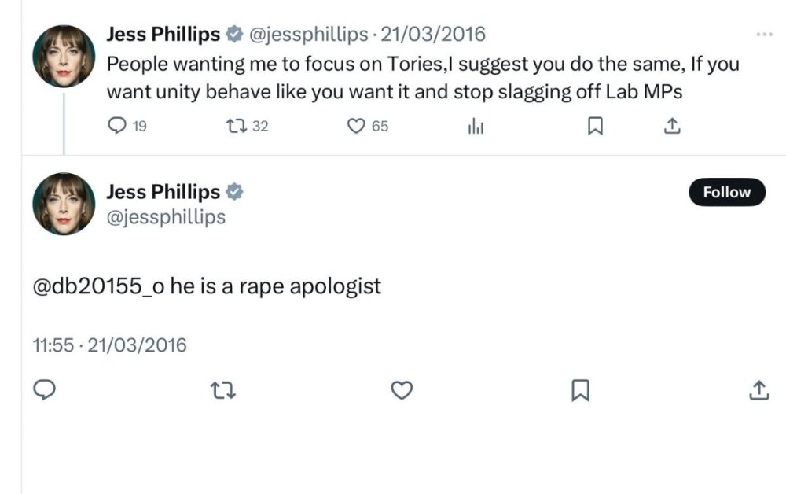Click the @jessphillips handle in first tweet
Image resolution: width=786 pixels, height=494 pixels.
click(308, 35)
